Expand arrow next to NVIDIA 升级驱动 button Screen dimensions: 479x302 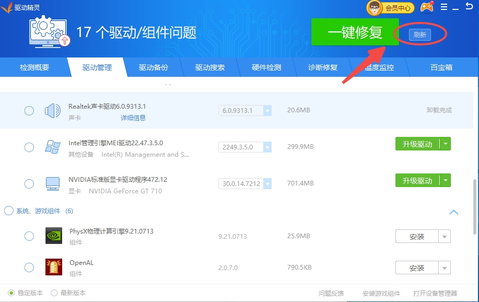tap(445, 180)
